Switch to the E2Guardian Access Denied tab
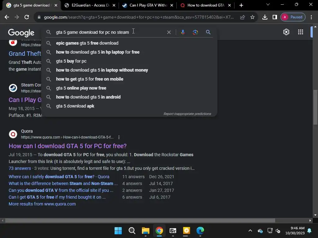The height and width of the screenshot is (238, 318). click(x=88, y=6)
